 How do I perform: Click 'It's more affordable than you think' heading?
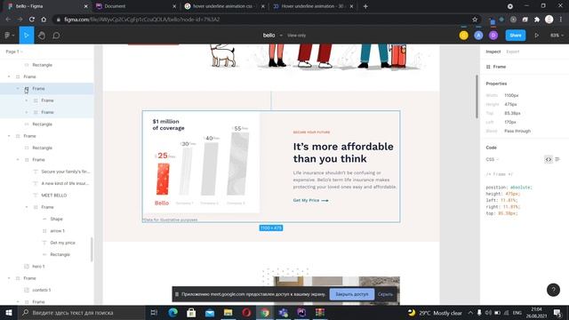tap(343, 152)
